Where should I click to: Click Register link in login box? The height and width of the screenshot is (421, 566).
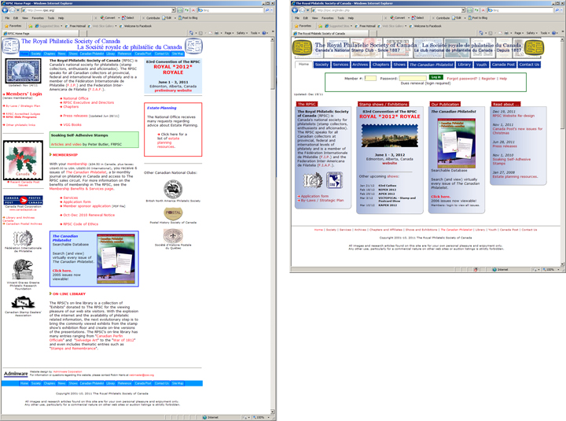[488, 79]
